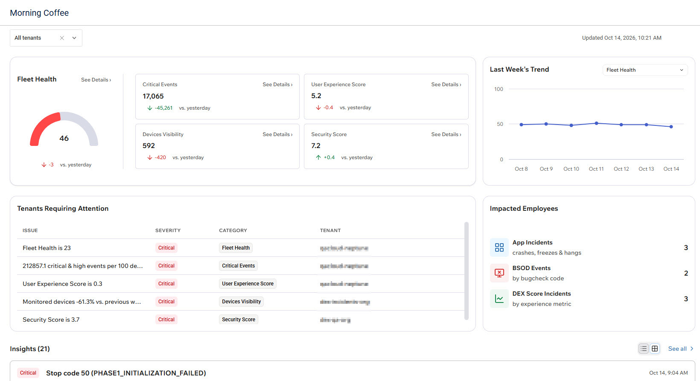700x381 pixels.
Task: Click the Oct 8 trend data point
Action: pyautogui.click(x=521, y=125)
